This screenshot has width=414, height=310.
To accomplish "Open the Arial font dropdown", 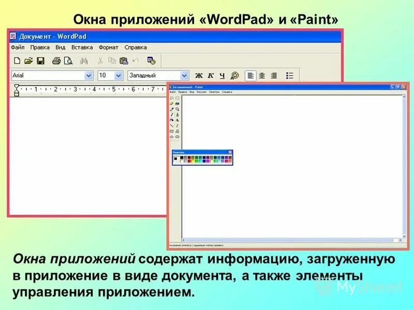I will point(88,75).
